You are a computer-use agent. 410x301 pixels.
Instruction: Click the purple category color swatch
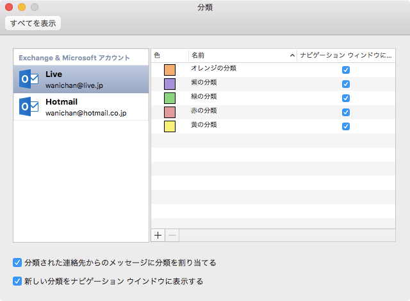tap(170, 84)
